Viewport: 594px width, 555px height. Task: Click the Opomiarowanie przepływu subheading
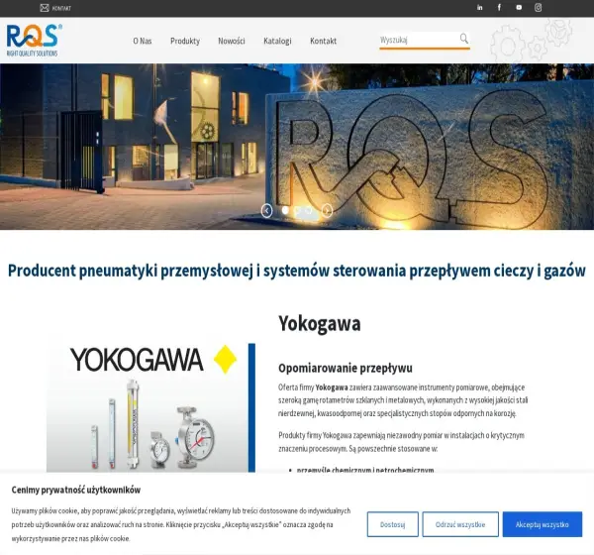346,368
